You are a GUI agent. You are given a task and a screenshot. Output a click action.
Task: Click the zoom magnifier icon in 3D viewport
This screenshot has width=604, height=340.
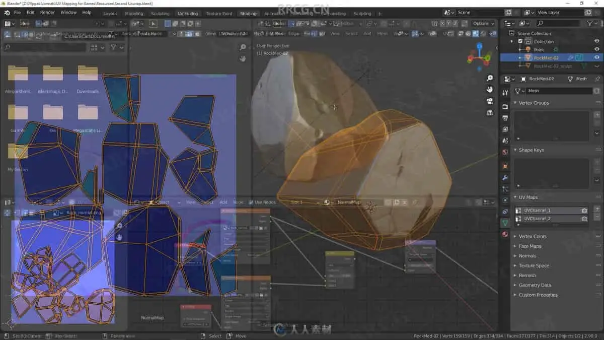point(490,79)
